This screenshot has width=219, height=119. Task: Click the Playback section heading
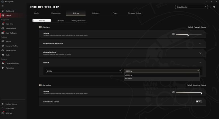click(46, 27)
